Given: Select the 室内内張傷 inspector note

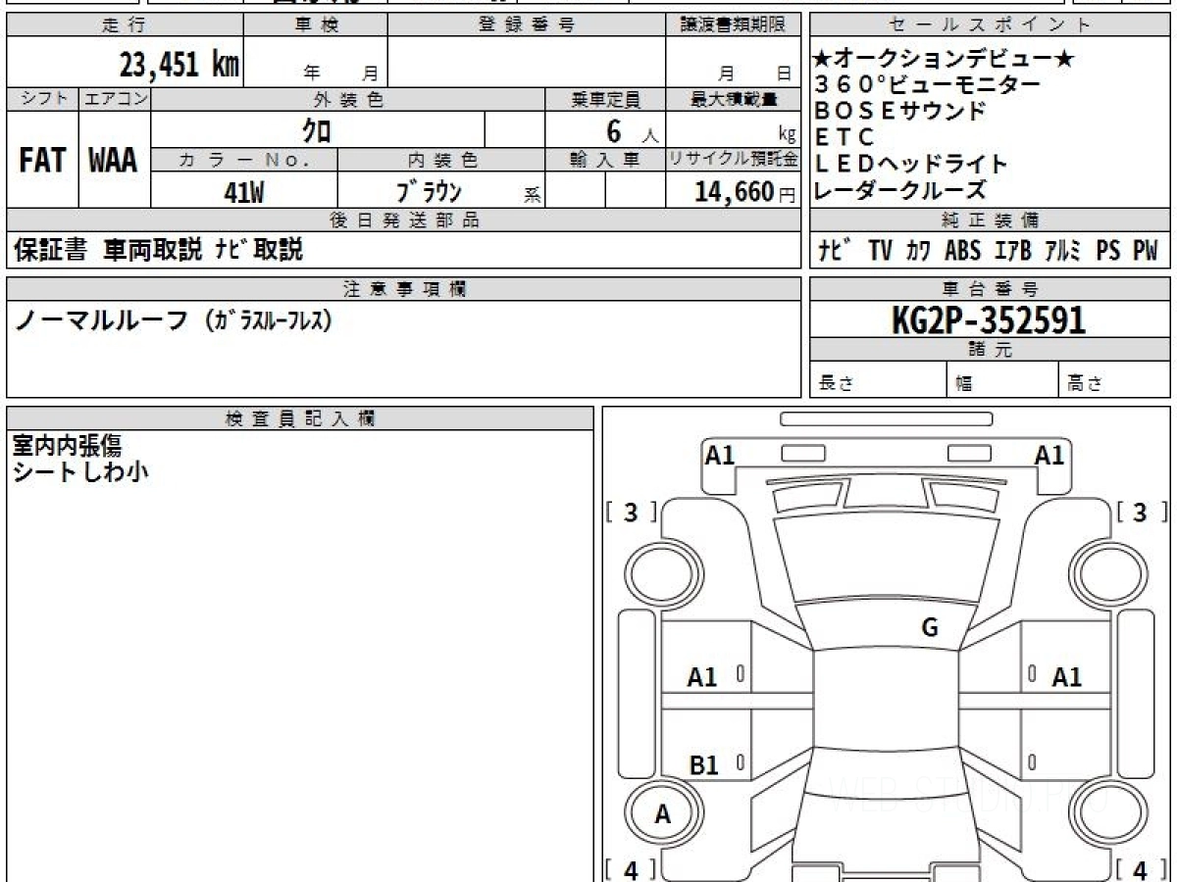Looking at the screenshot, I should [x=67, y=445].
